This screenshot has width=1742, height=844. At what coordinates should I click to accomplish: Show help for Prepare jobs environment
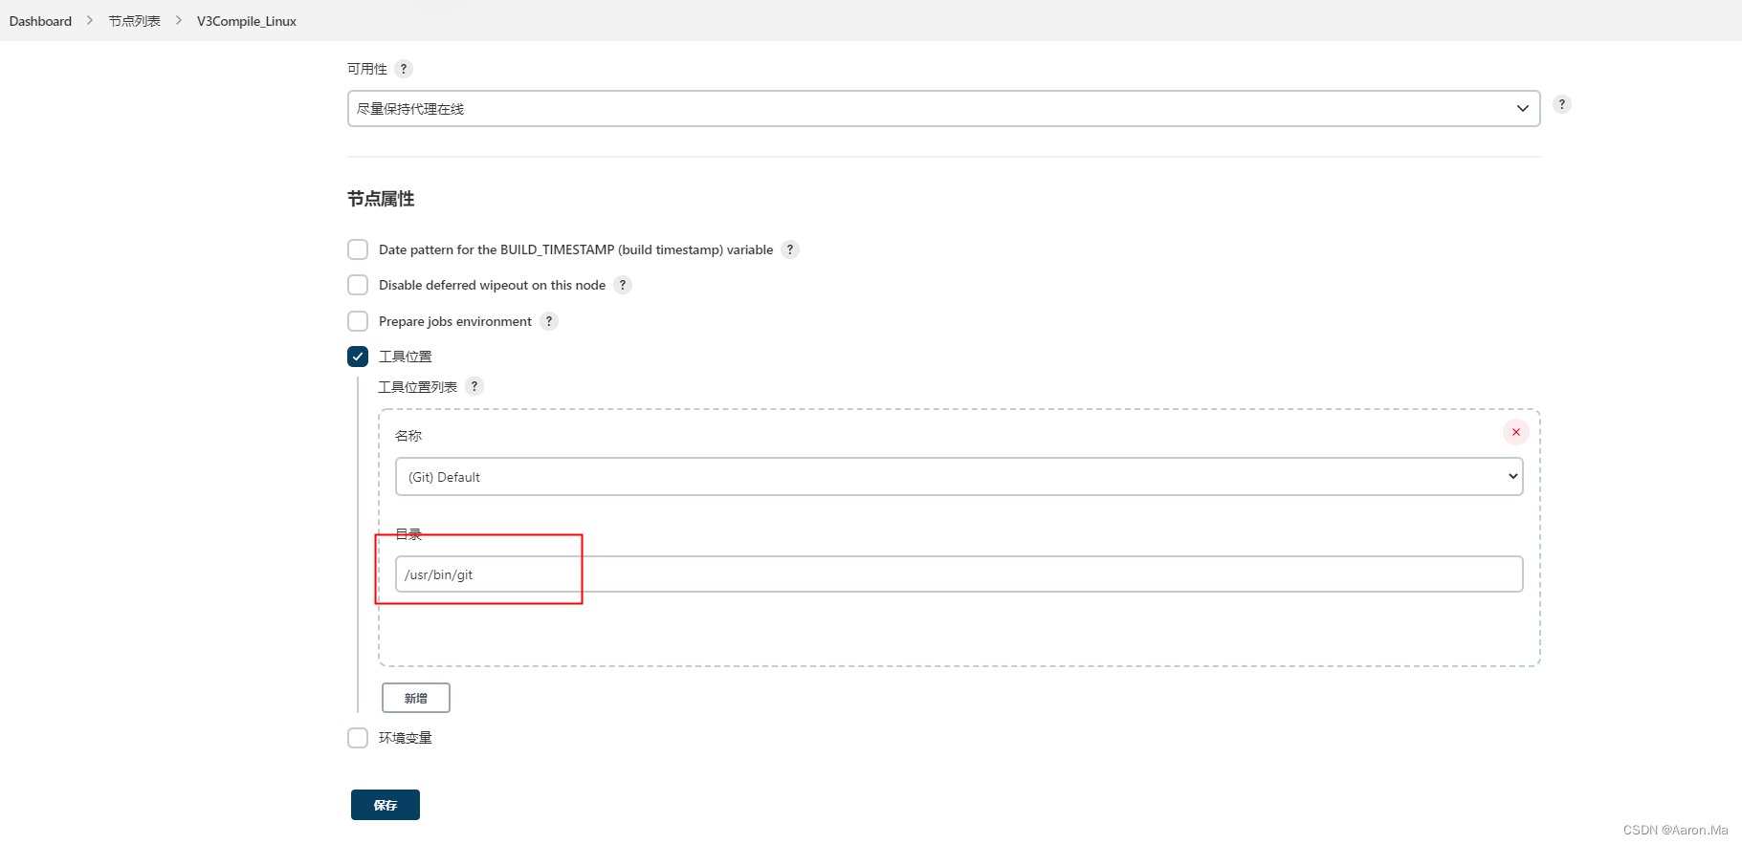click(x=549, y=321)
